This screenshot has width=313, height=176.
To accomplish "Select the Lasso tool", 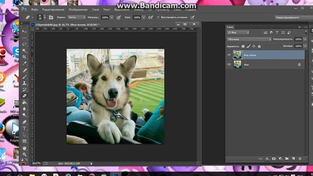I will click(24, 44).
